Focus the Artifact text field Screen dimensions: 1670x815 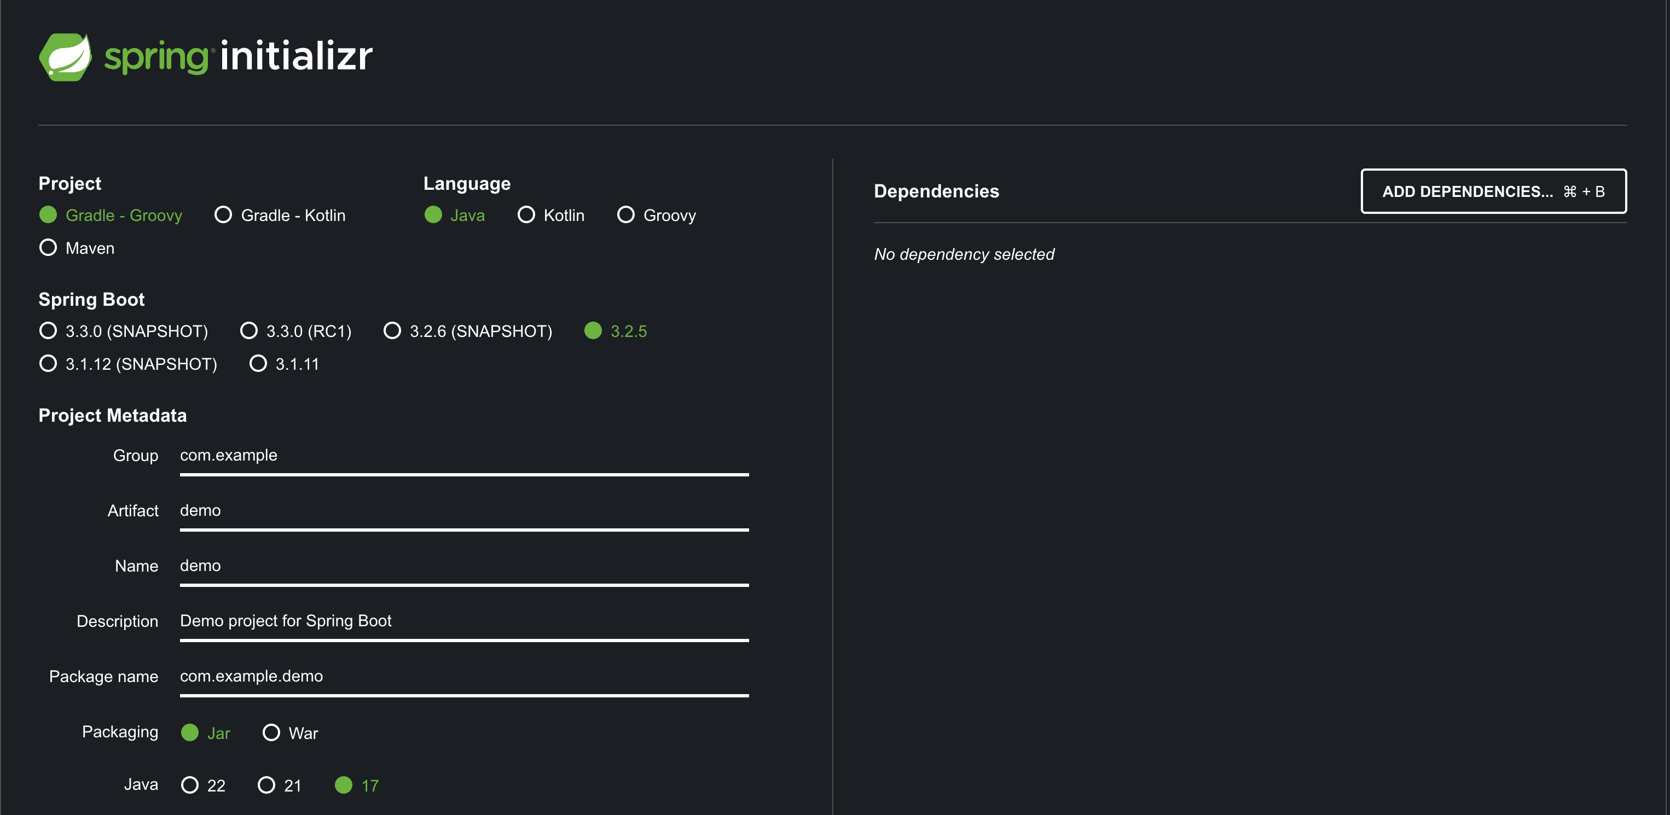pyautogui.click(x=463, y=510)
